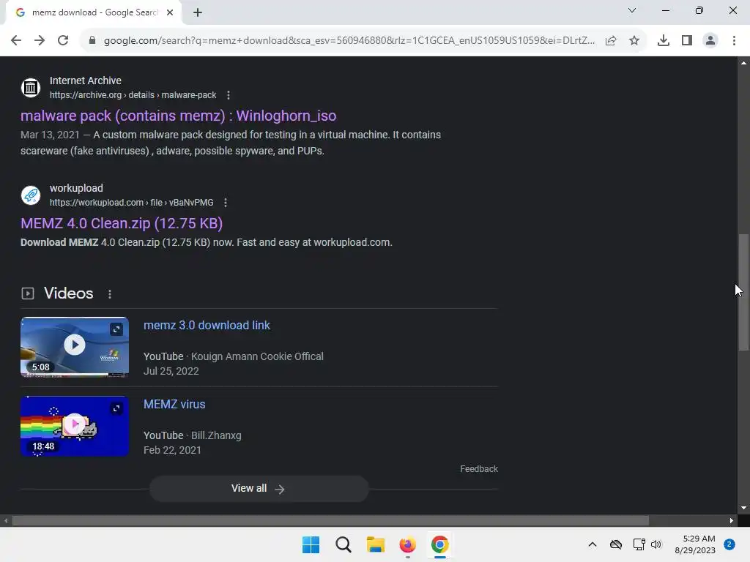This screenshot has width=750, height=562.
Task: Bookmark this tab with star icon
Action: 634,41
